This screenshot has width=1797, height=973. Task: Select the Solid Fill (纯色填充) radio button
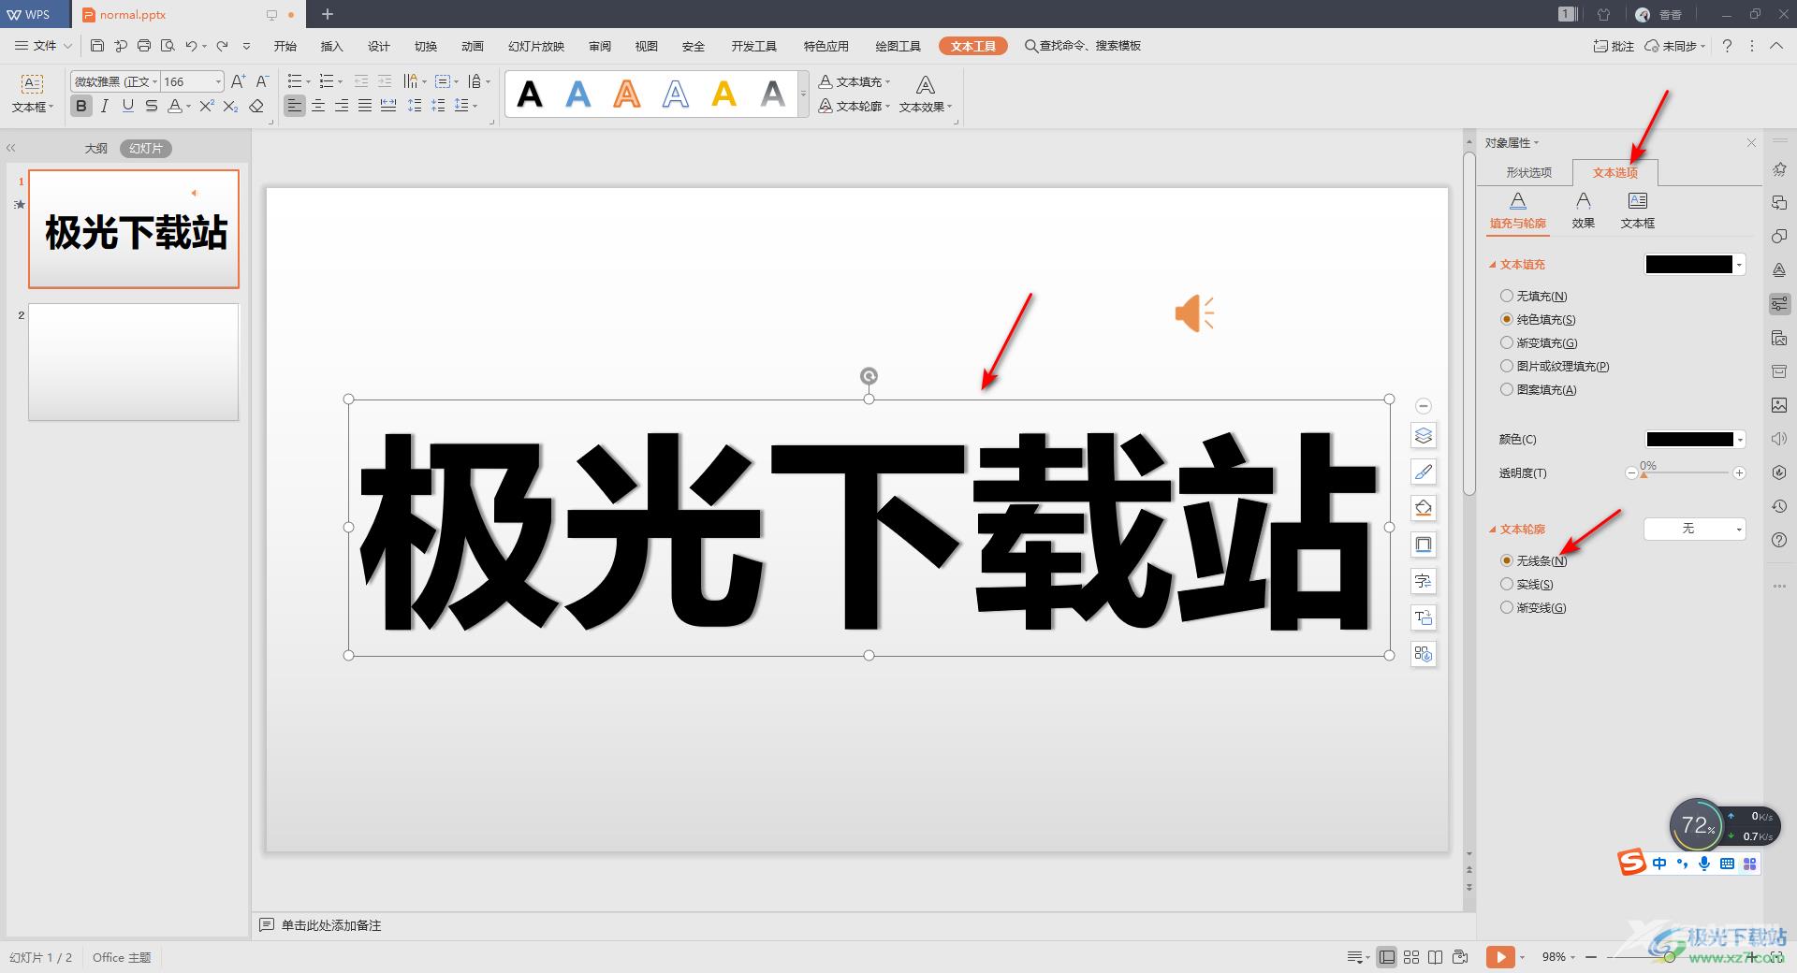[1507, 319]
